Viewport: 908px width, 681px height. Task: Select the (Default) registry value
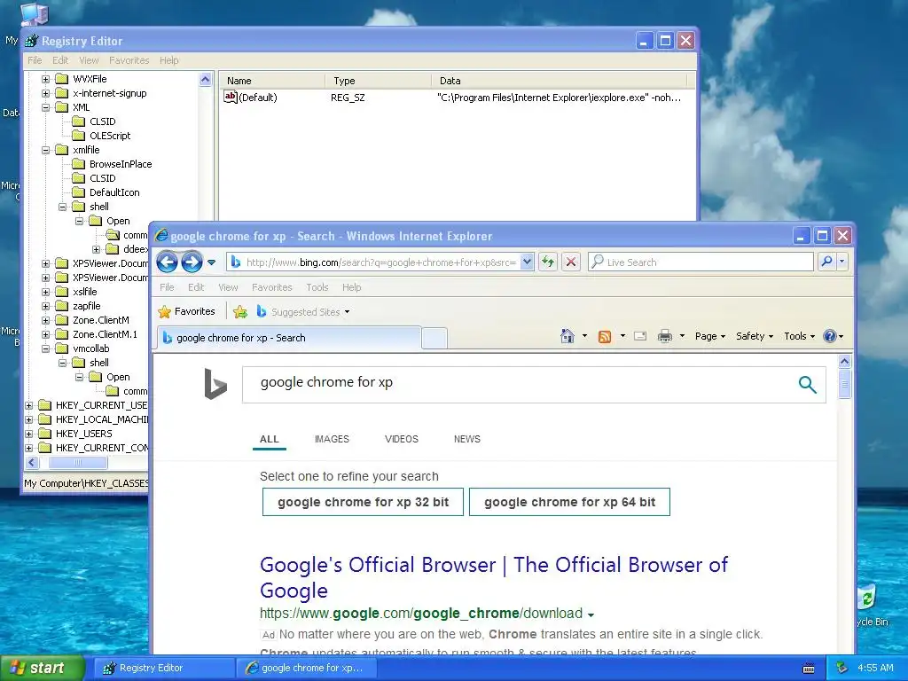pos(251,98)
